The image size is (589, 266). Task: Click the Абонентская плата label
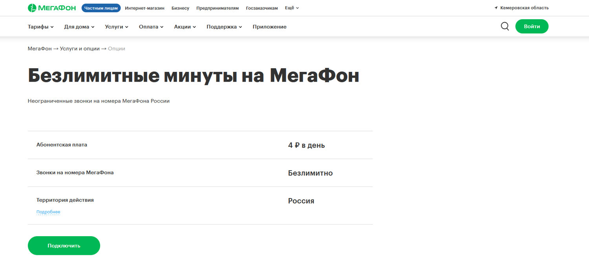click(62, 145)
